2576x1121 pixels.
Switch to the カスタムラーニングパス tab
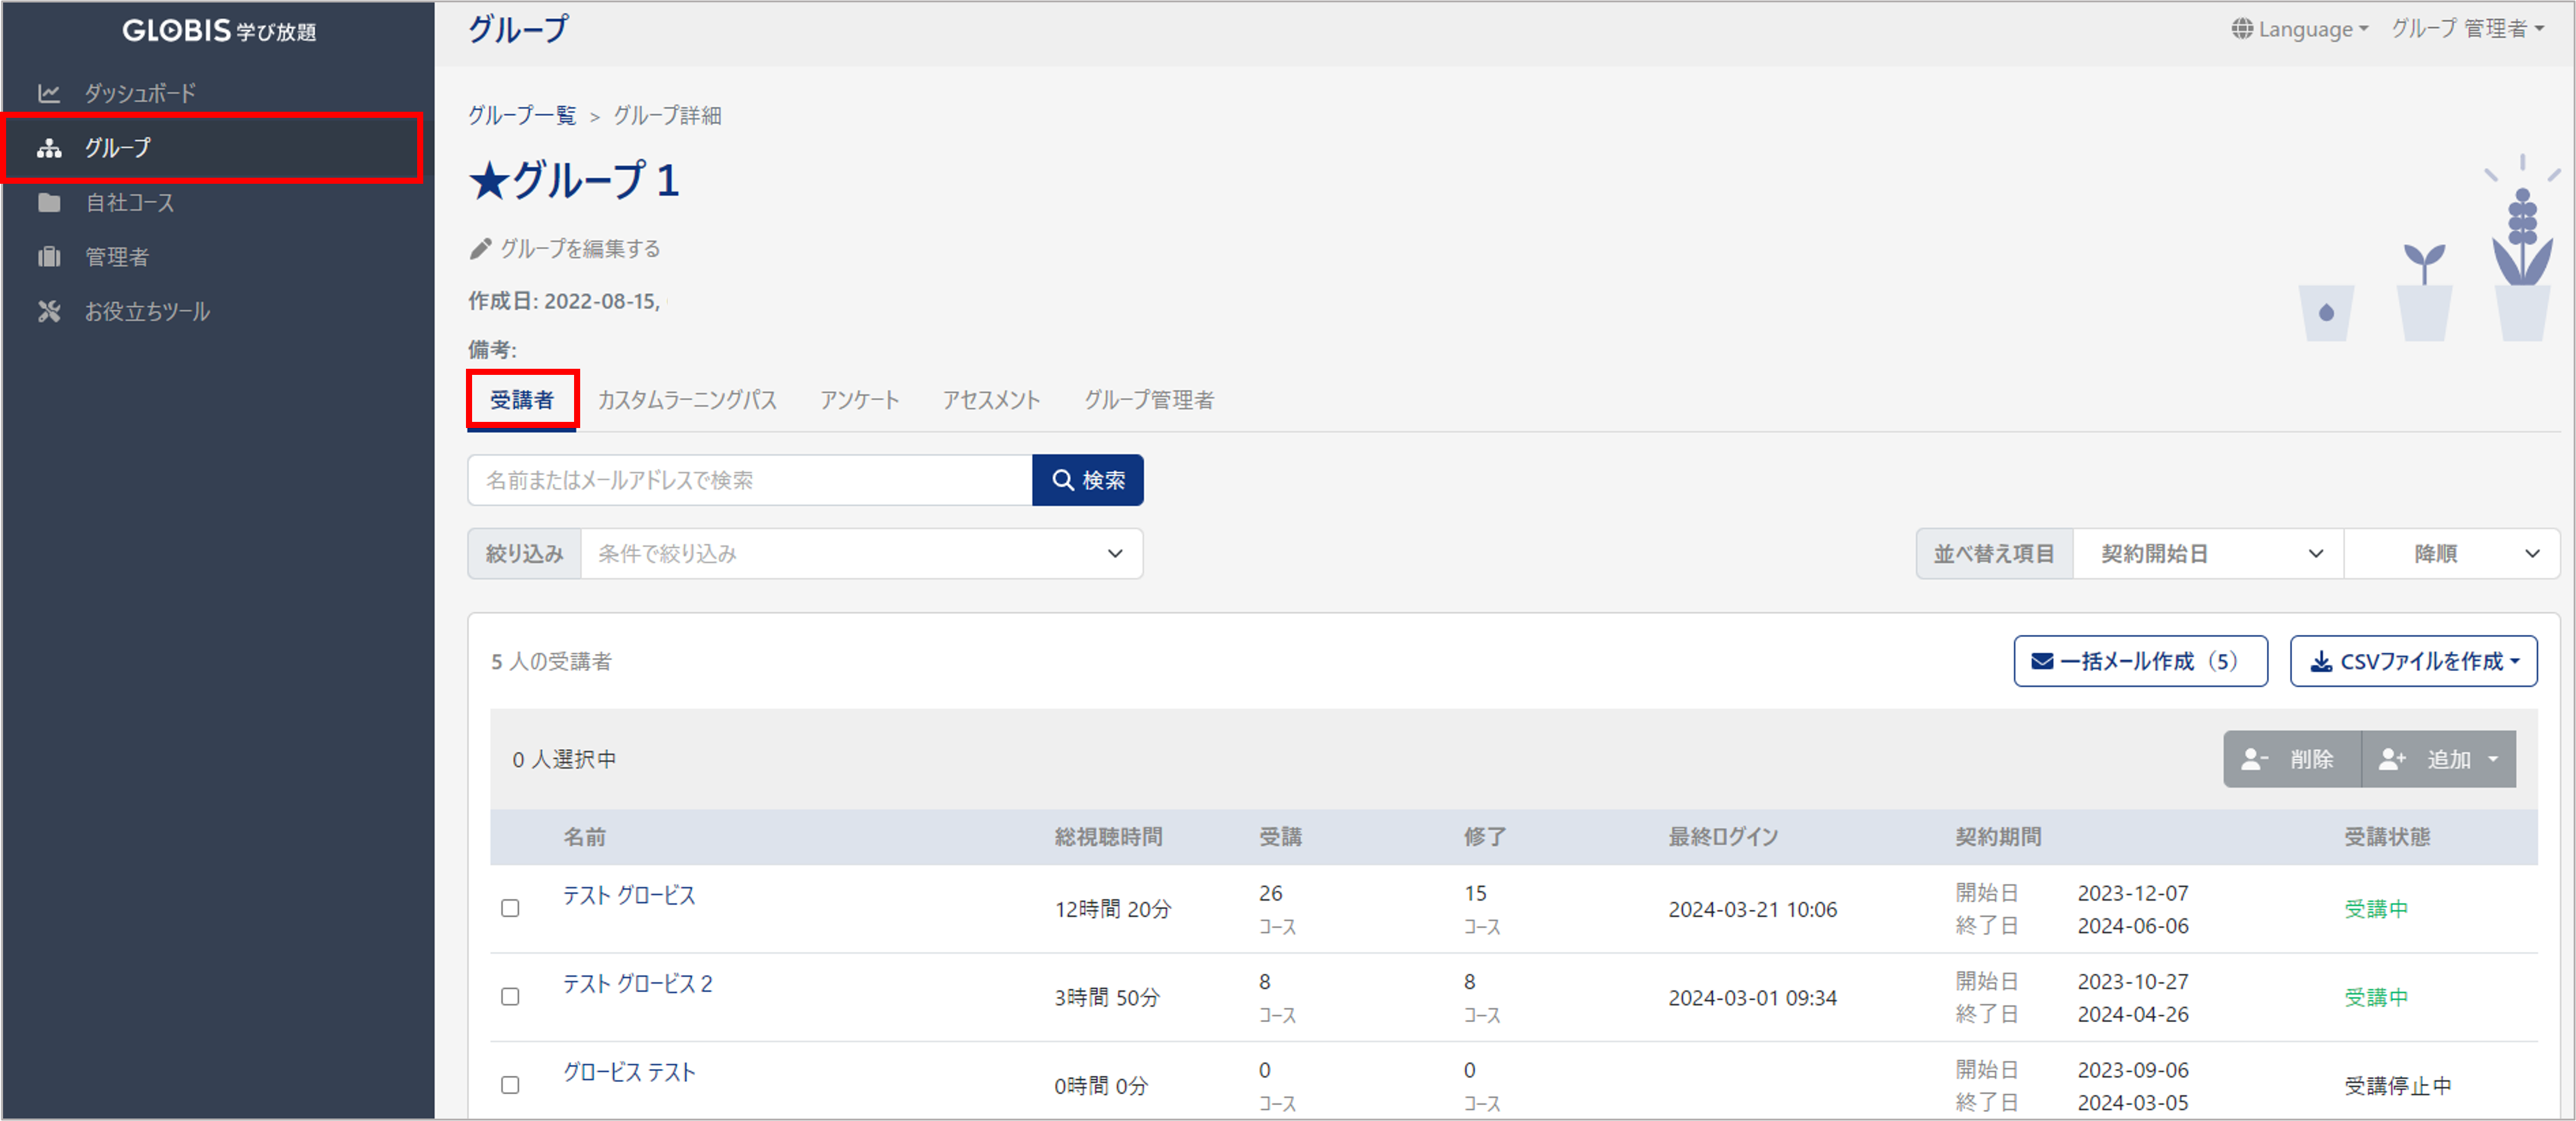coord(687,400)
